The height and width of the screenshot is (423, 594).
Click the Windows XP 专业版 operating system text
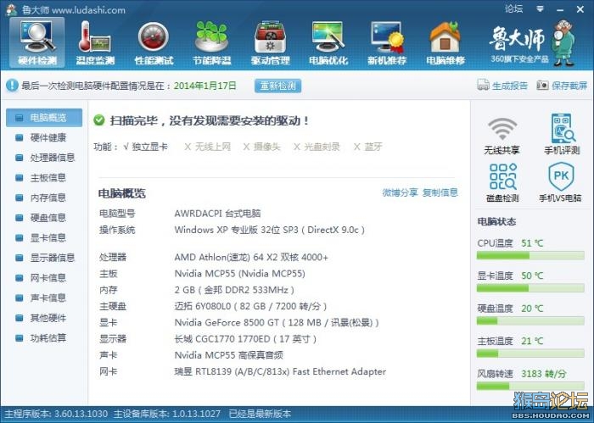269,230
